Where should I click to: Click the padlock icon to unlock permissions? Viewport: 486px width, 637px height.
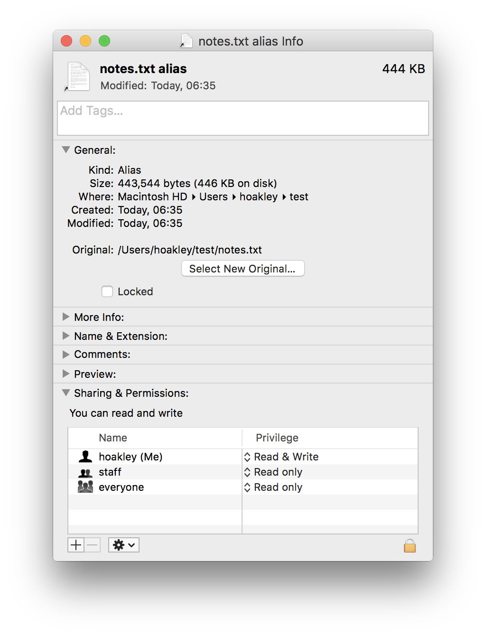pos(410,546)
